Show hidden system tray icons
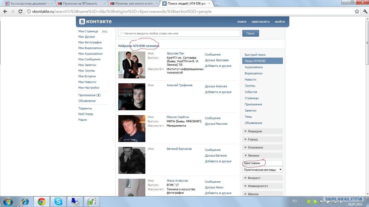 303,201
